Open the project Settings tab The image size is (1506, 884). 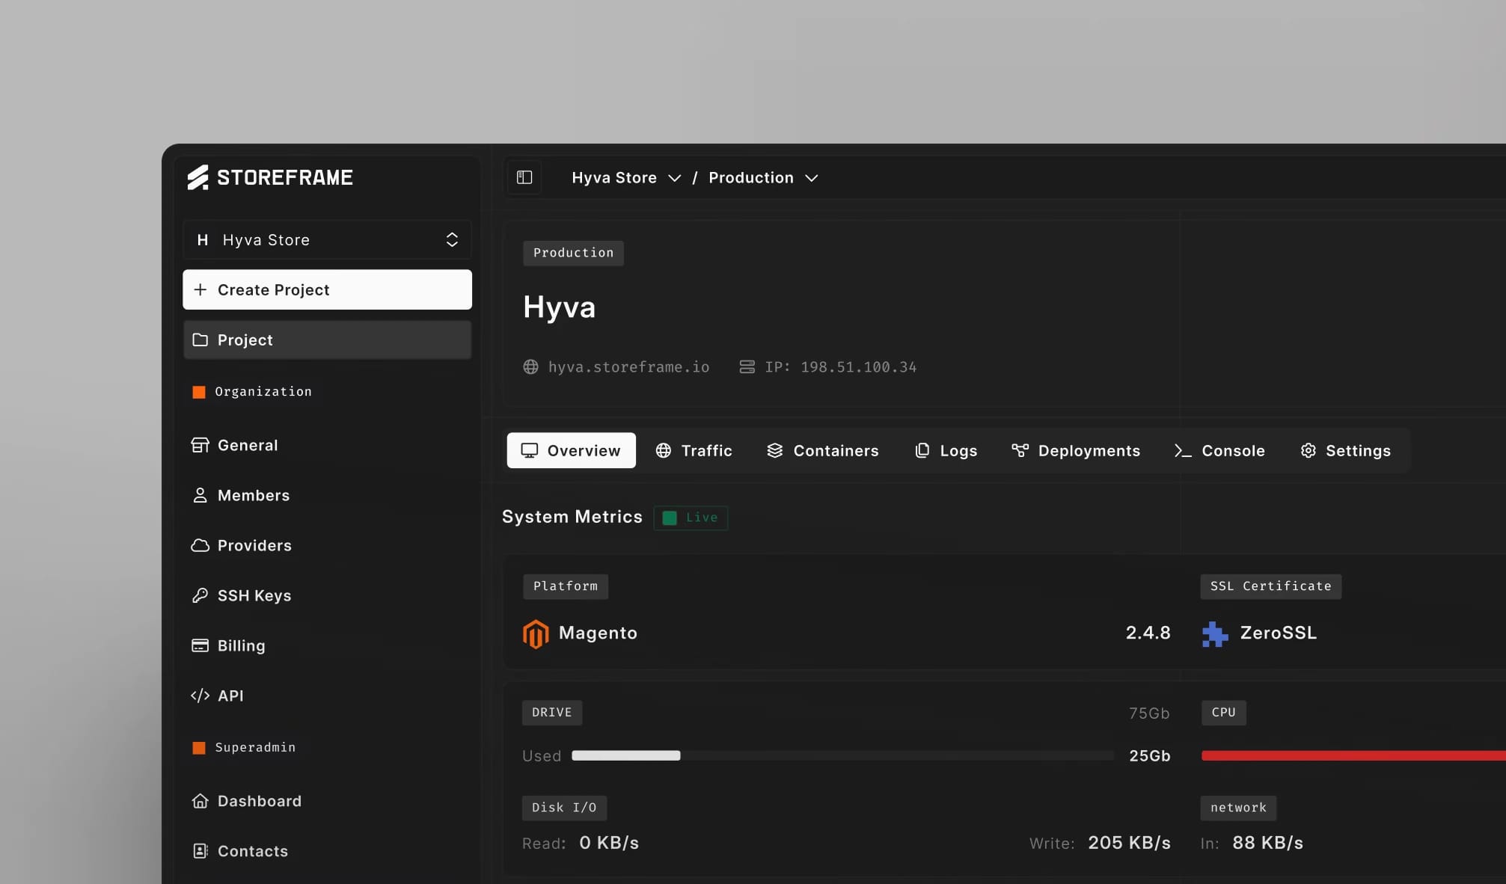point(1345,450)
